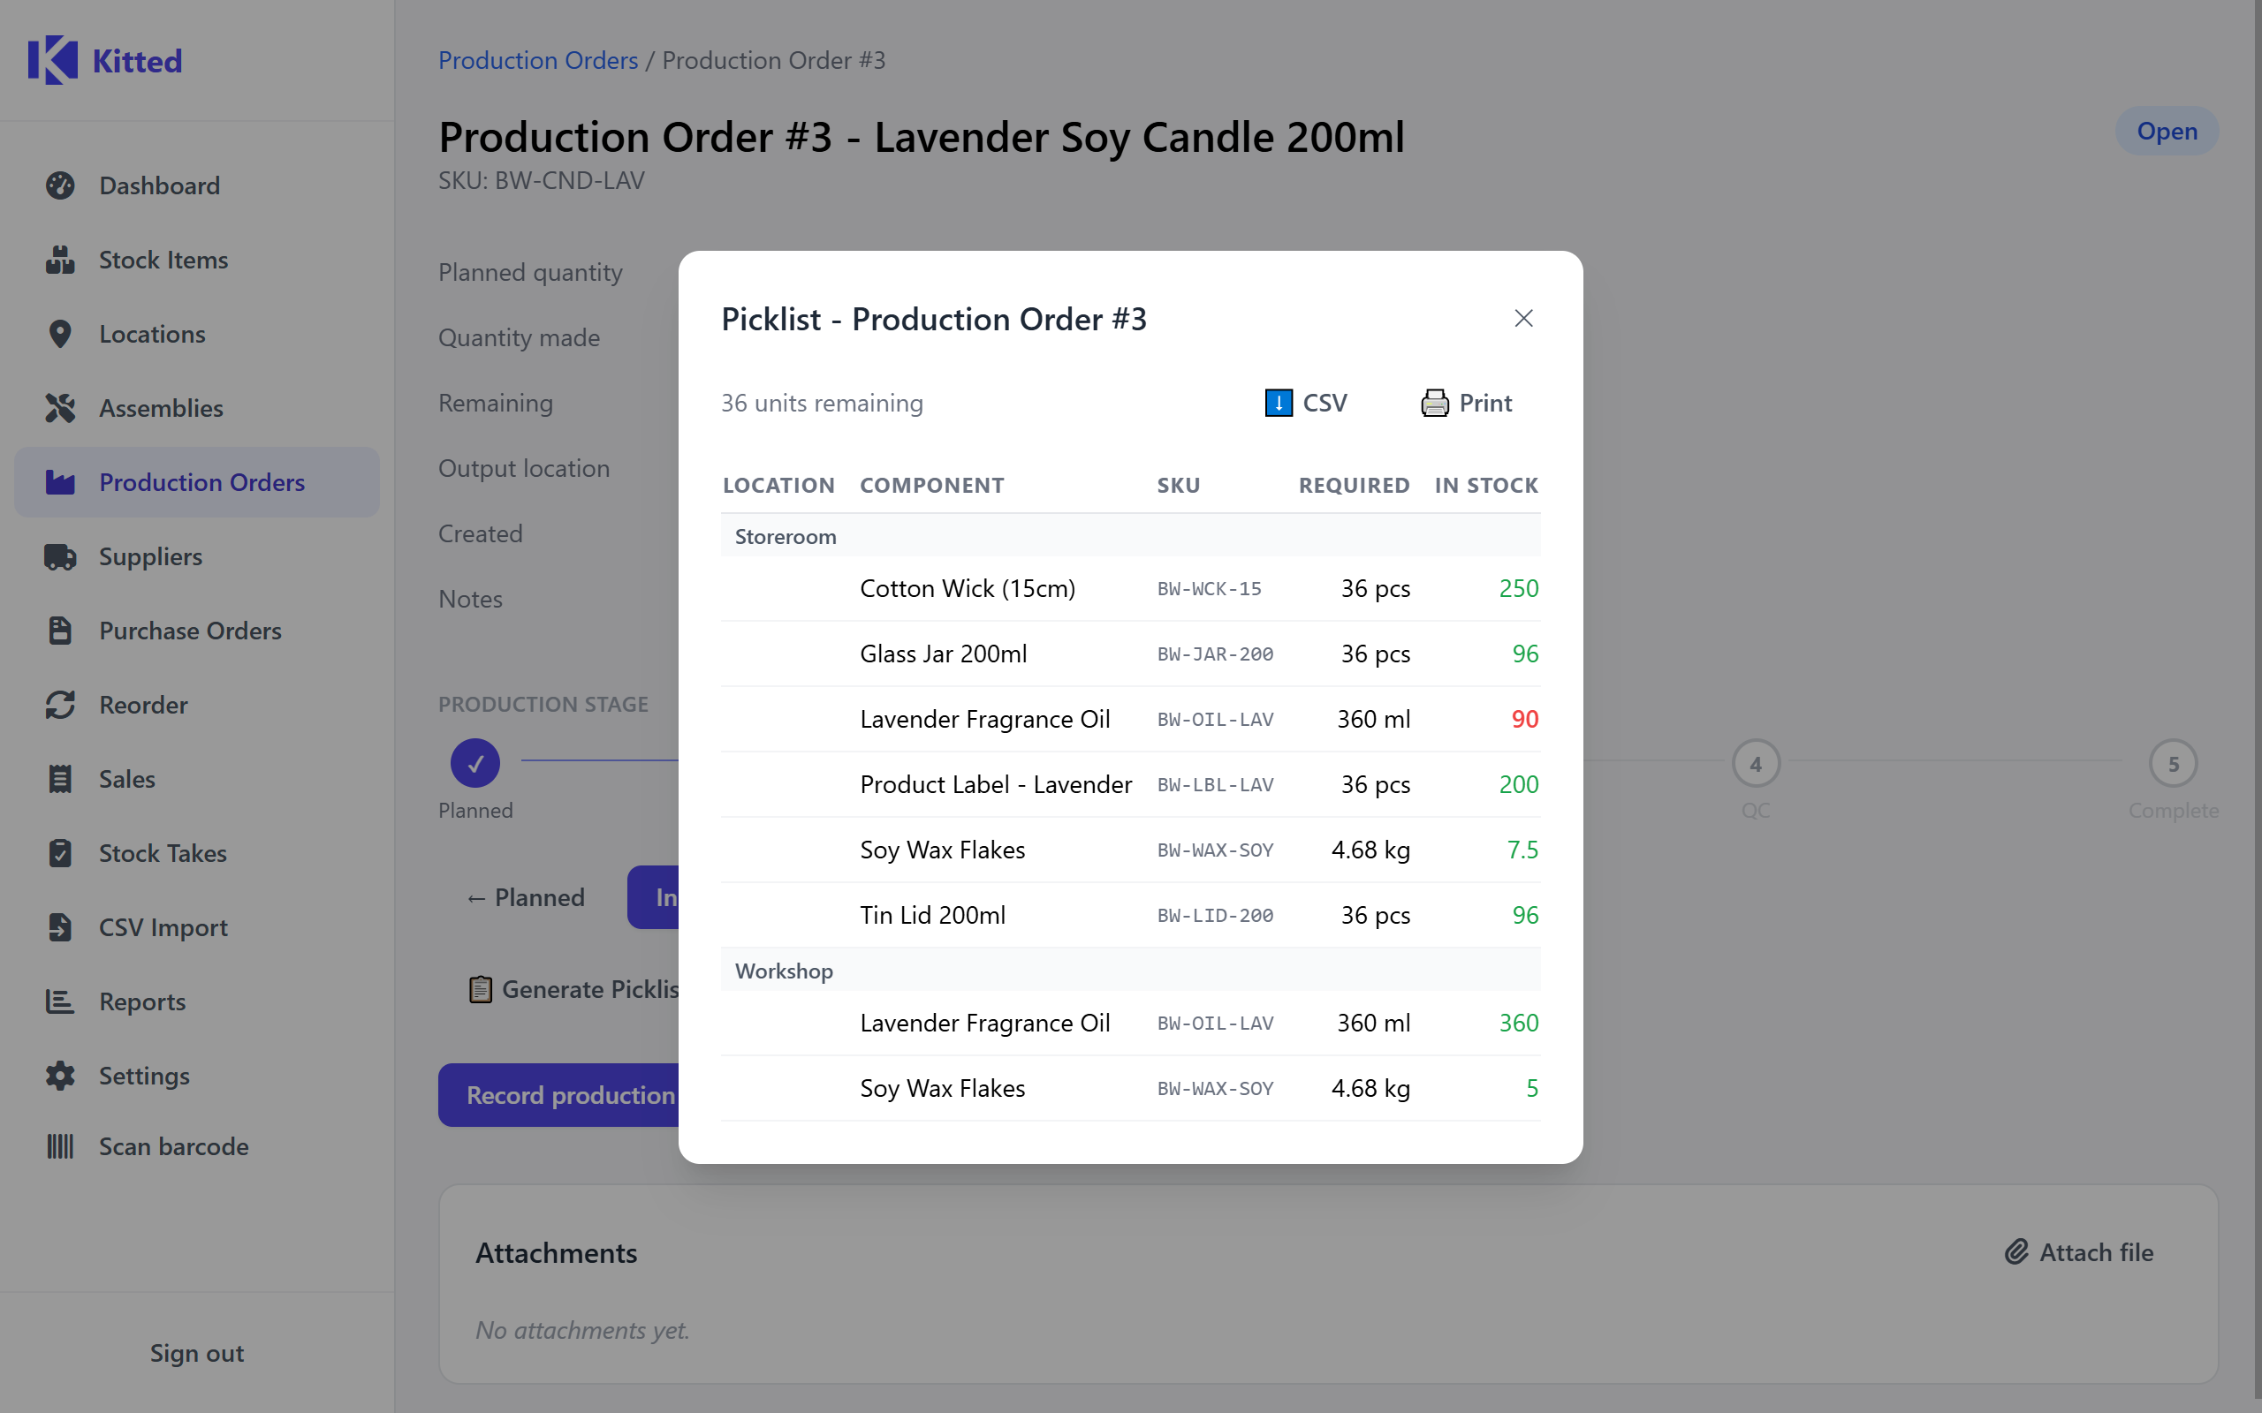Viewport: 2262px width, 1413px height.
Task: Open Reorder via the refresh arrows icon
Action: 60,705
